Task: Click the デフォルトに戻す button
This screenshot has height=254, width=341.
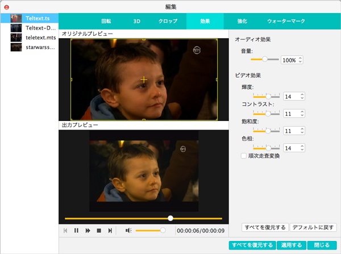Action: click(x=313, y=227)
